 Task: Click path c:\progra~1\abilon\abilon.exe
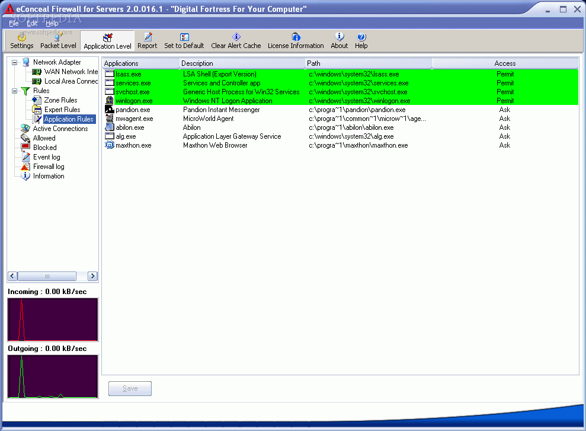click(351, 127)
